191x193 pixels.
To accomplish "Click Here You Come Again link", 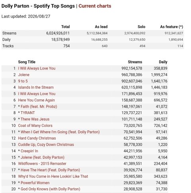I will click(x=36, y=100).
